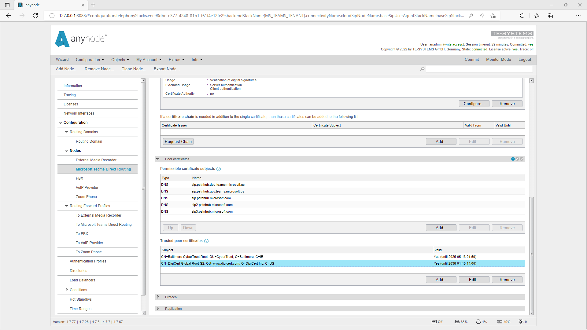Open the Objects dropdown menu
The width and height of the screenshot is (587, 330).
click(120, 60)
